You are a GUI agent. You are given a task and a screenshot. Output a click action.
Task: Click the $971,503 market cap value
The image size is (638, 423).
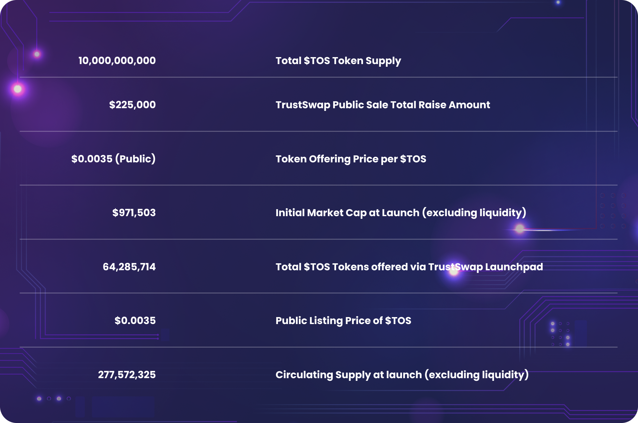pyautogui.click(x=134, y=213)
